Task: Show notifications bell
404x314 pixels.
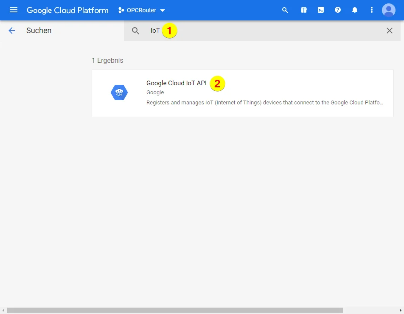Action: point(355,10)
